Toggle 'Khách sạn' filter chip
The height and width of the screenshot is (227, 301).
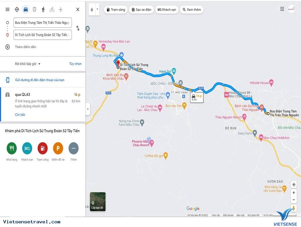coord(167,10)
